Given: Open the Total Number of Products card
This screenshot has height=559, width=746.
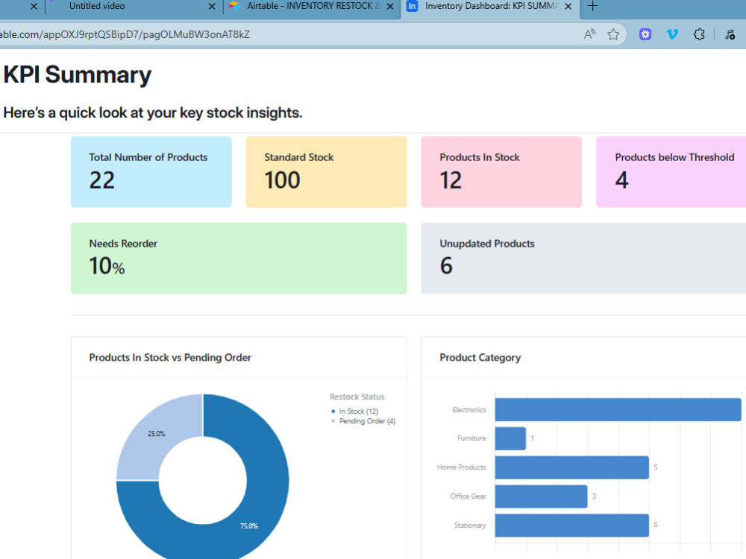Looking at the screenshot, I should pyautogui.click(x=151, y=171).
